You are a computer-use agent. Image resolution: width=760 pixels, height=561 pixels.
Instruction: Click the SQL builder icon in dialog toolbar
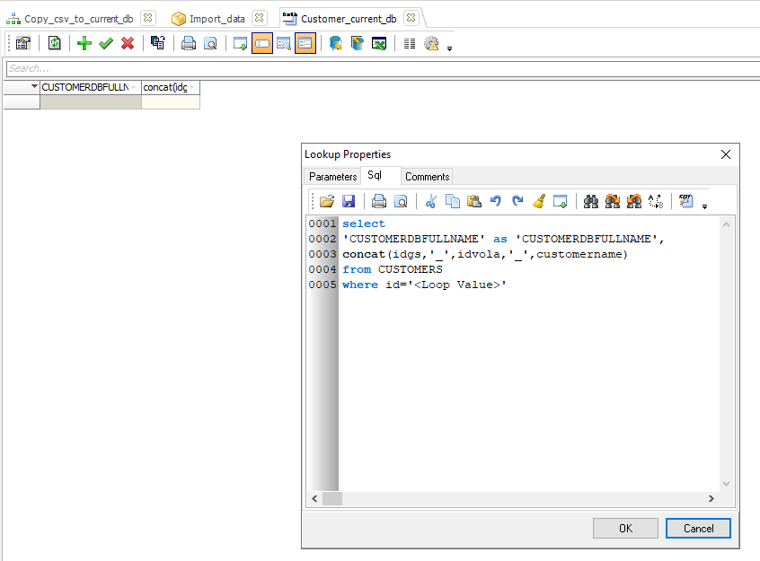click(x=685, y=201)
